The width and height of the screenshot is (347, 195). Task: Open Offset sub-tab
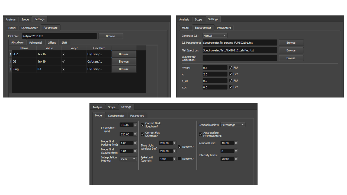click(52, 43)
